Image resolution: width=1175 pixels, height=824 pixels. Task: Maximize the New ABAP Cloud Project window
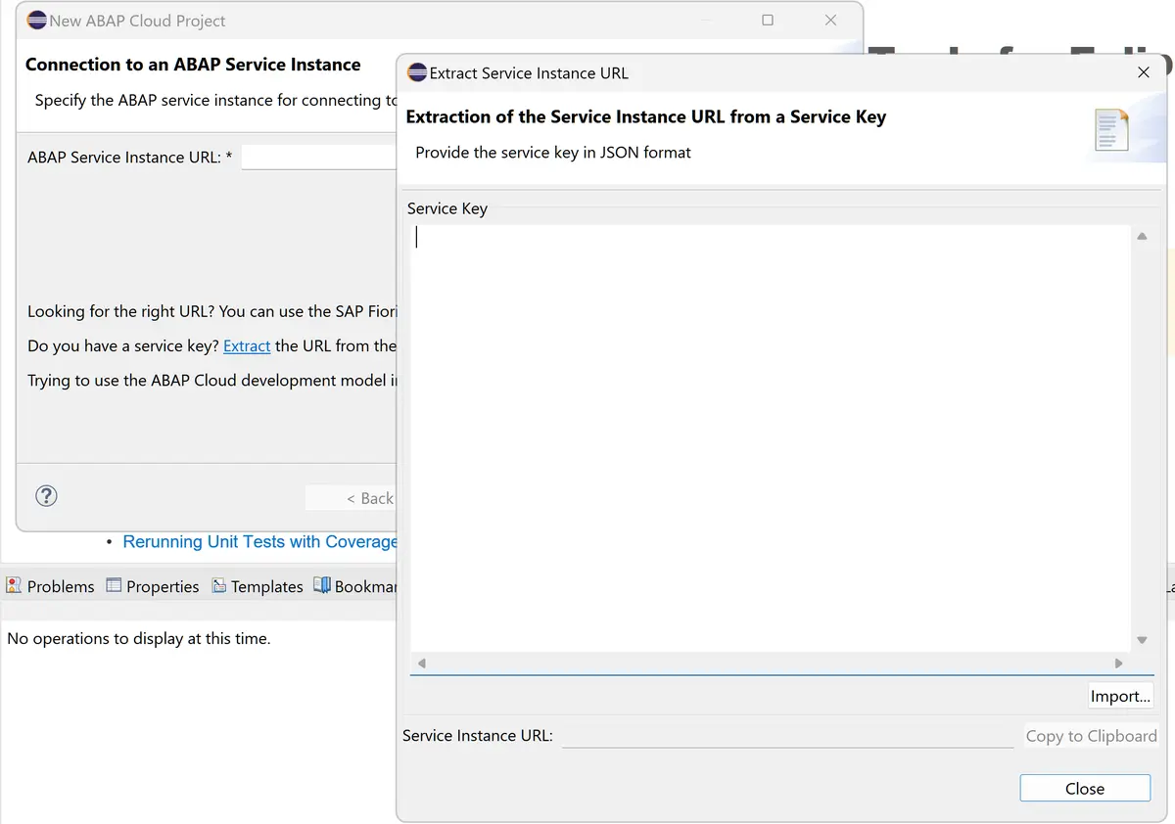coord(768,20)
